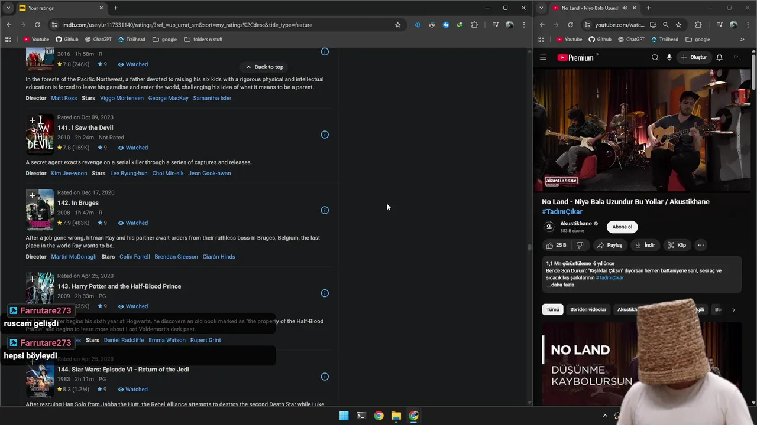Open the title 141. I Saw the Devil
This screenshot has height=425, width=757.
pos(85,127)
